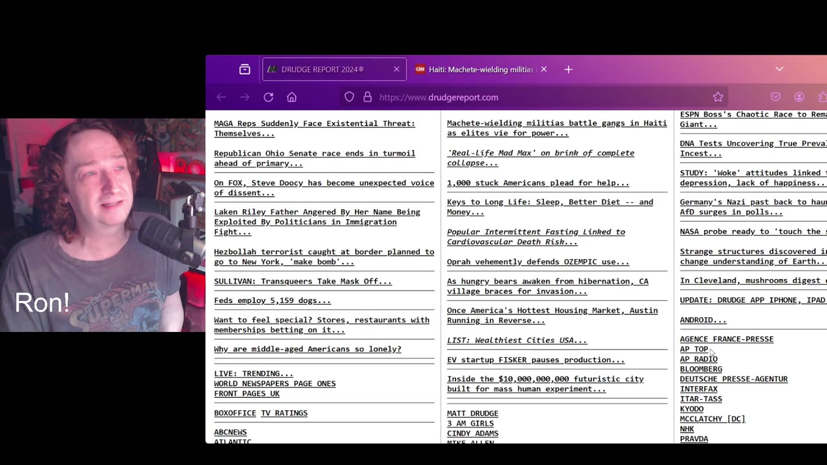Open Laken Riley Father Angered headline
Screen dimensions: 827x465
pyautogui.click(x=317, y=222)
